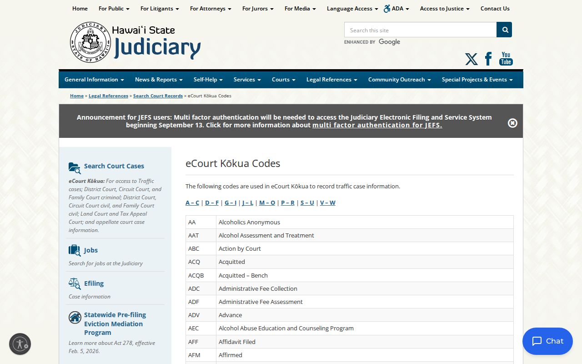The image size is (582, 364).
Task: Click the Jobs briefcase icon
Action: 75,250
